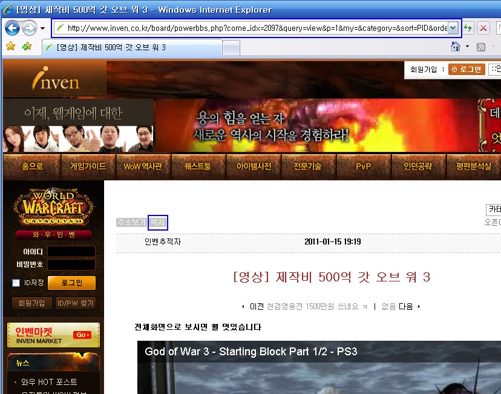Open the 이제, 웹게임에 대한 promo banner
Screen dimensions: 501x394
point(78,125)
